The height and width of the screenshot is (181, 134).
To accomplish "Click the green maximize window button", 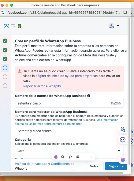I will tap(12, 5).
